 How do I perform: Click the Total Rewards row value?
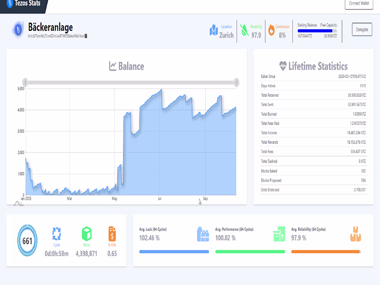(x=357, y=142)
